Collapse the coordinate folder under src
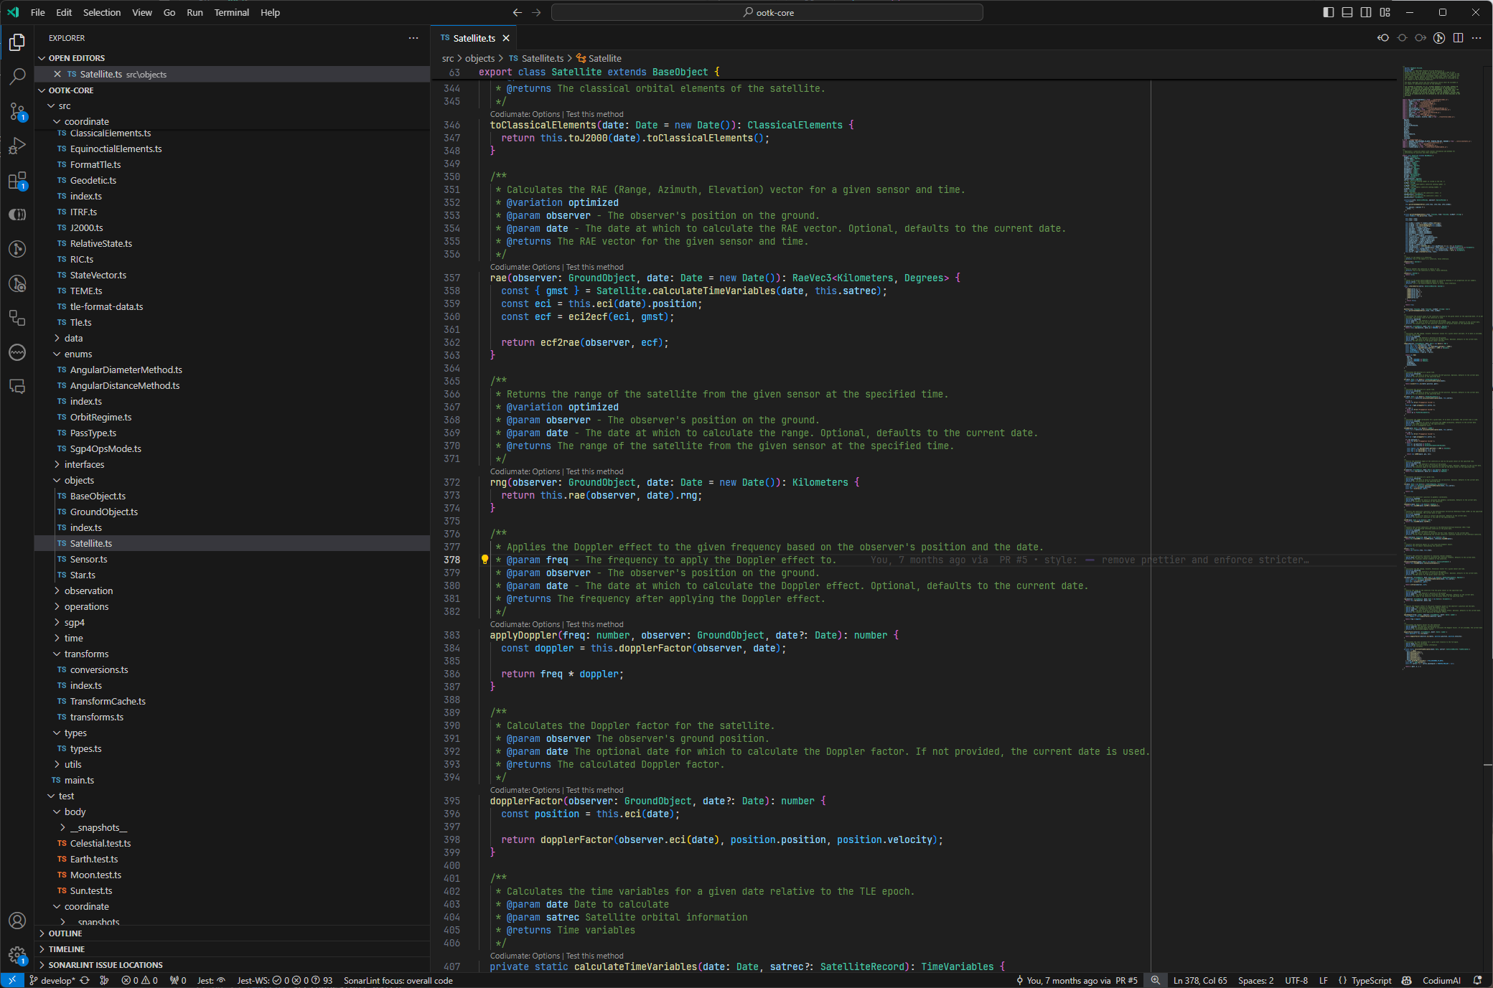This screenshot has height=988, width=1493. (86, 121)
